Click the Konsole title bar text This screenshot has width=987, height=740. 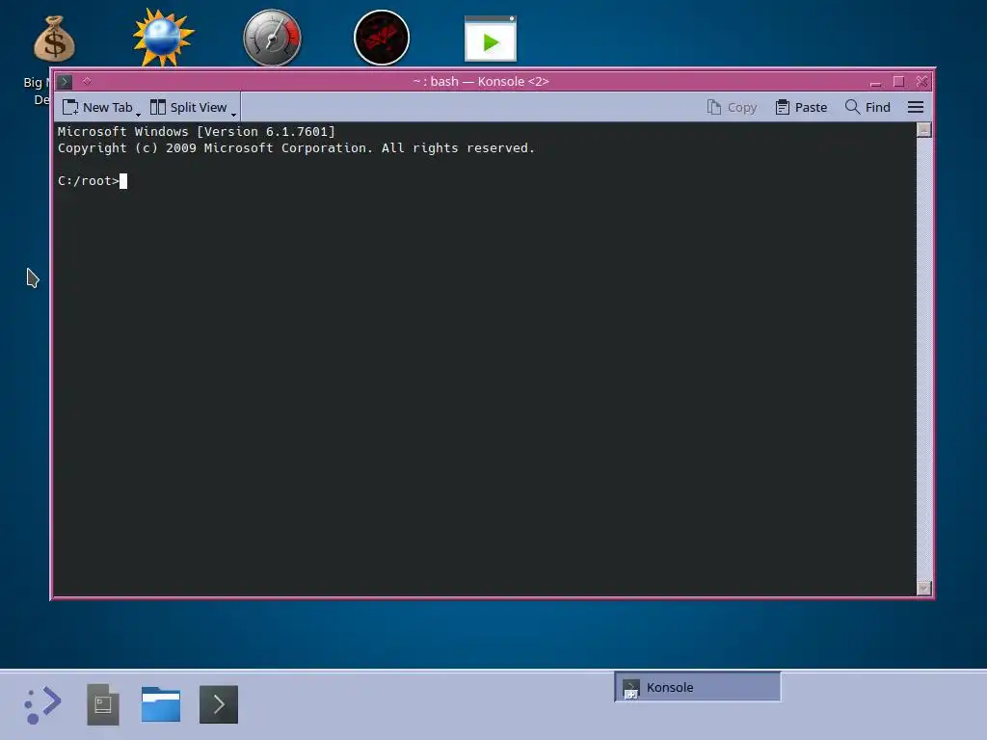click(481, 81)
